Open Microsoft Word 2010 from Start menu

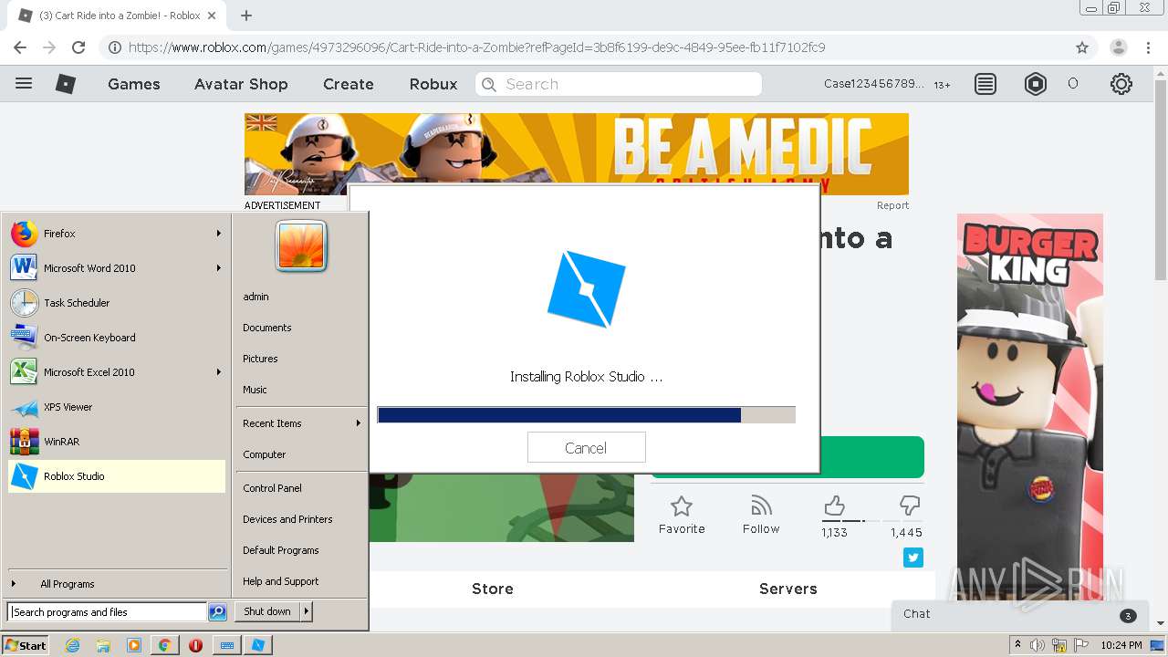point(117,268)
